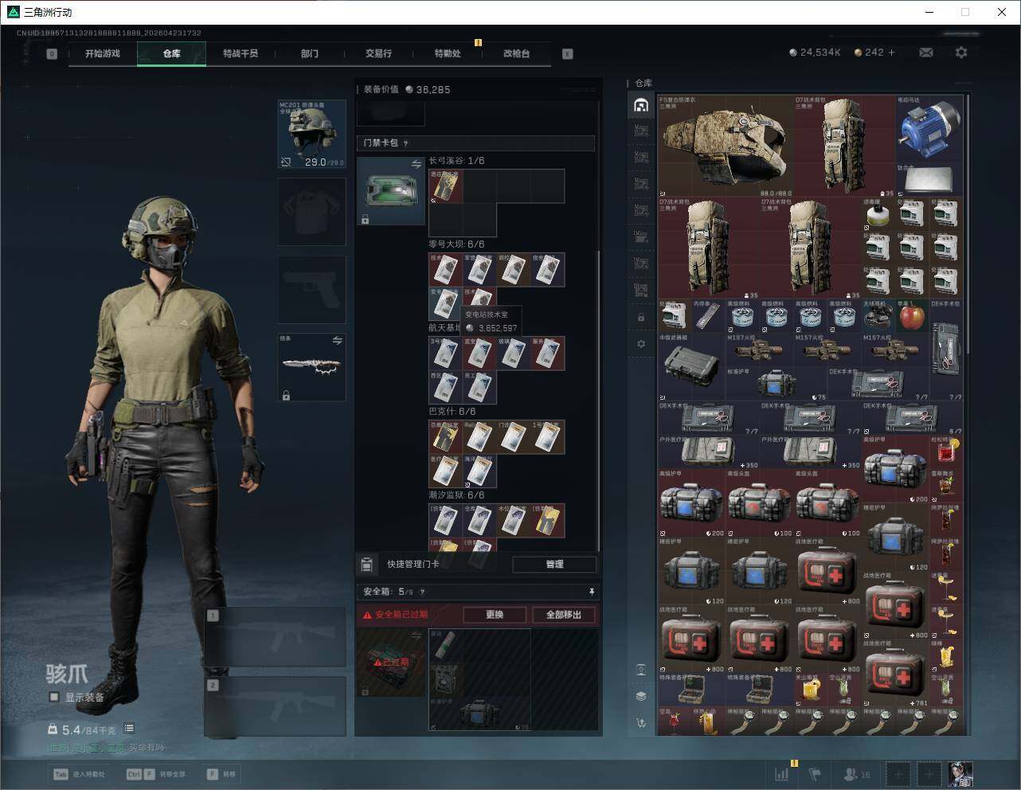Pin the 安全箱 panel with pushpin icon
1021x790 pixels.
tap(591, 592)
